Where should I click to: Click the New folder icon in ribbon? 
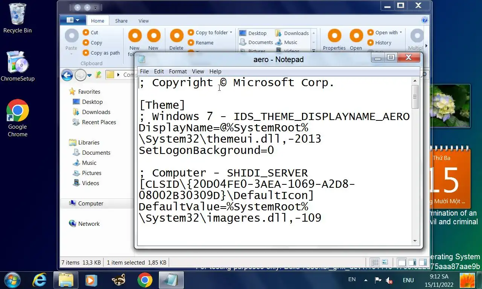(x=135, y=36)
